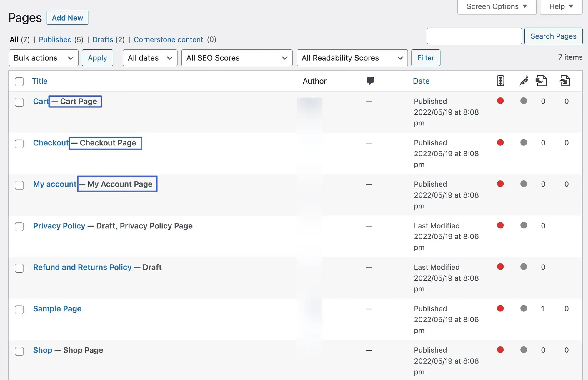Click the red SEO dot for Sample Page
This screenshot has width=588, height=380.
[x=500, y=308]
